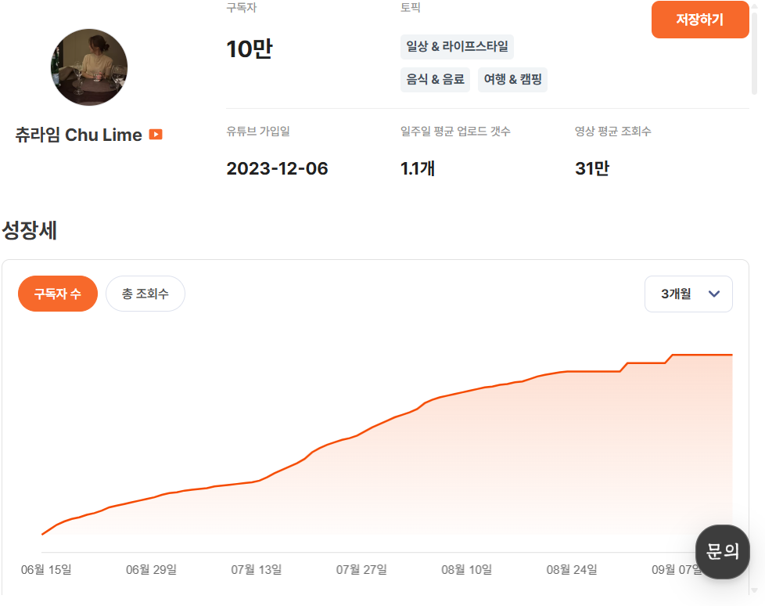Image resolution: width=765 pixels, height=606 pixels.
Task: Select the 여행 & 캠핑 topic tag
Action: (512, 79)
